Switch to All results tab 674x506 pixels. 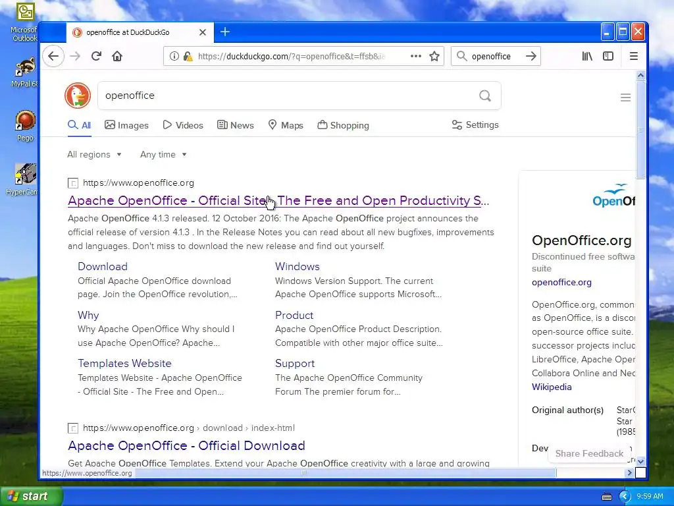(x=79, y=125)
